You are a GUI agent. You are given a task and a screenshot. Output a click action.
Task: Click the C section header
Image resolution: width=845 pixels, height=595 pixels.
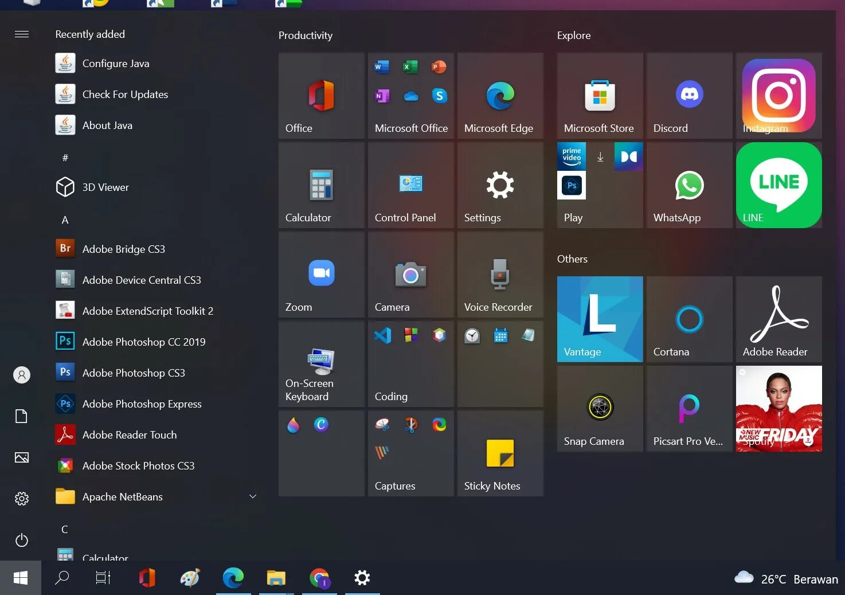click(65, 529)
